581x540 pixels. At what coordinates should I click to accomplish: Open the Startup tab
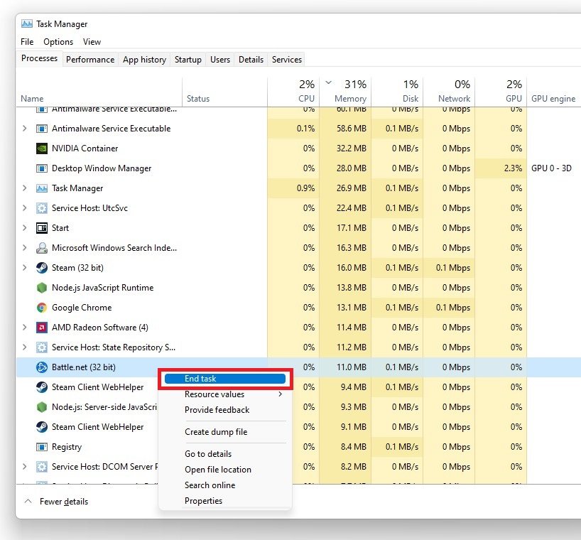pos(188,60)
